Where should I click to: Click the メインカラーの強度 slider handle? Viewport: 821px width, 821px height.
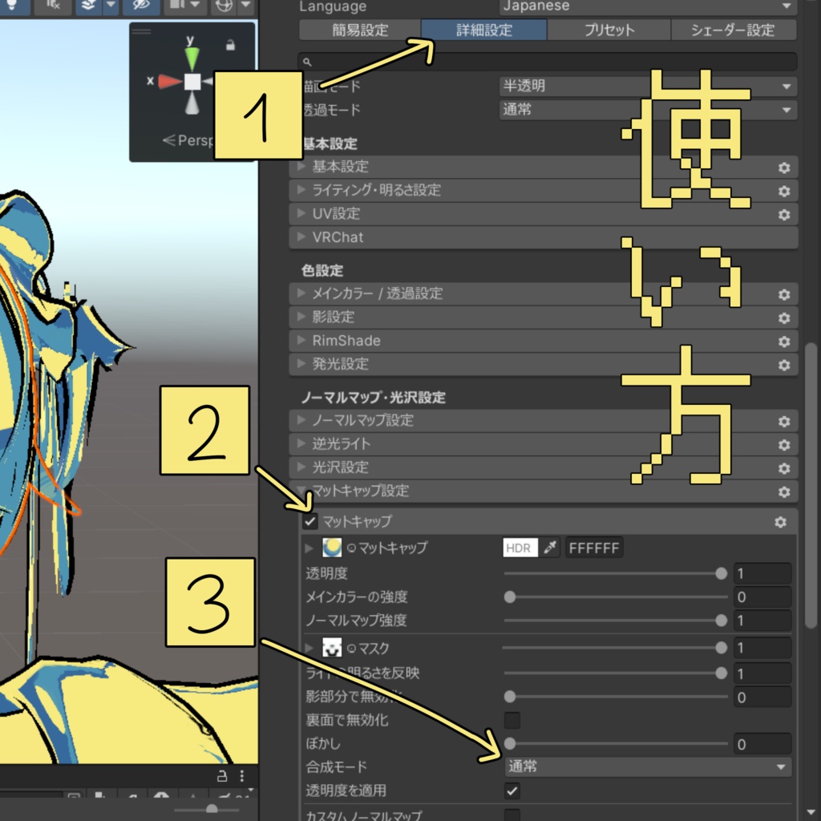(x=511, y=597)
